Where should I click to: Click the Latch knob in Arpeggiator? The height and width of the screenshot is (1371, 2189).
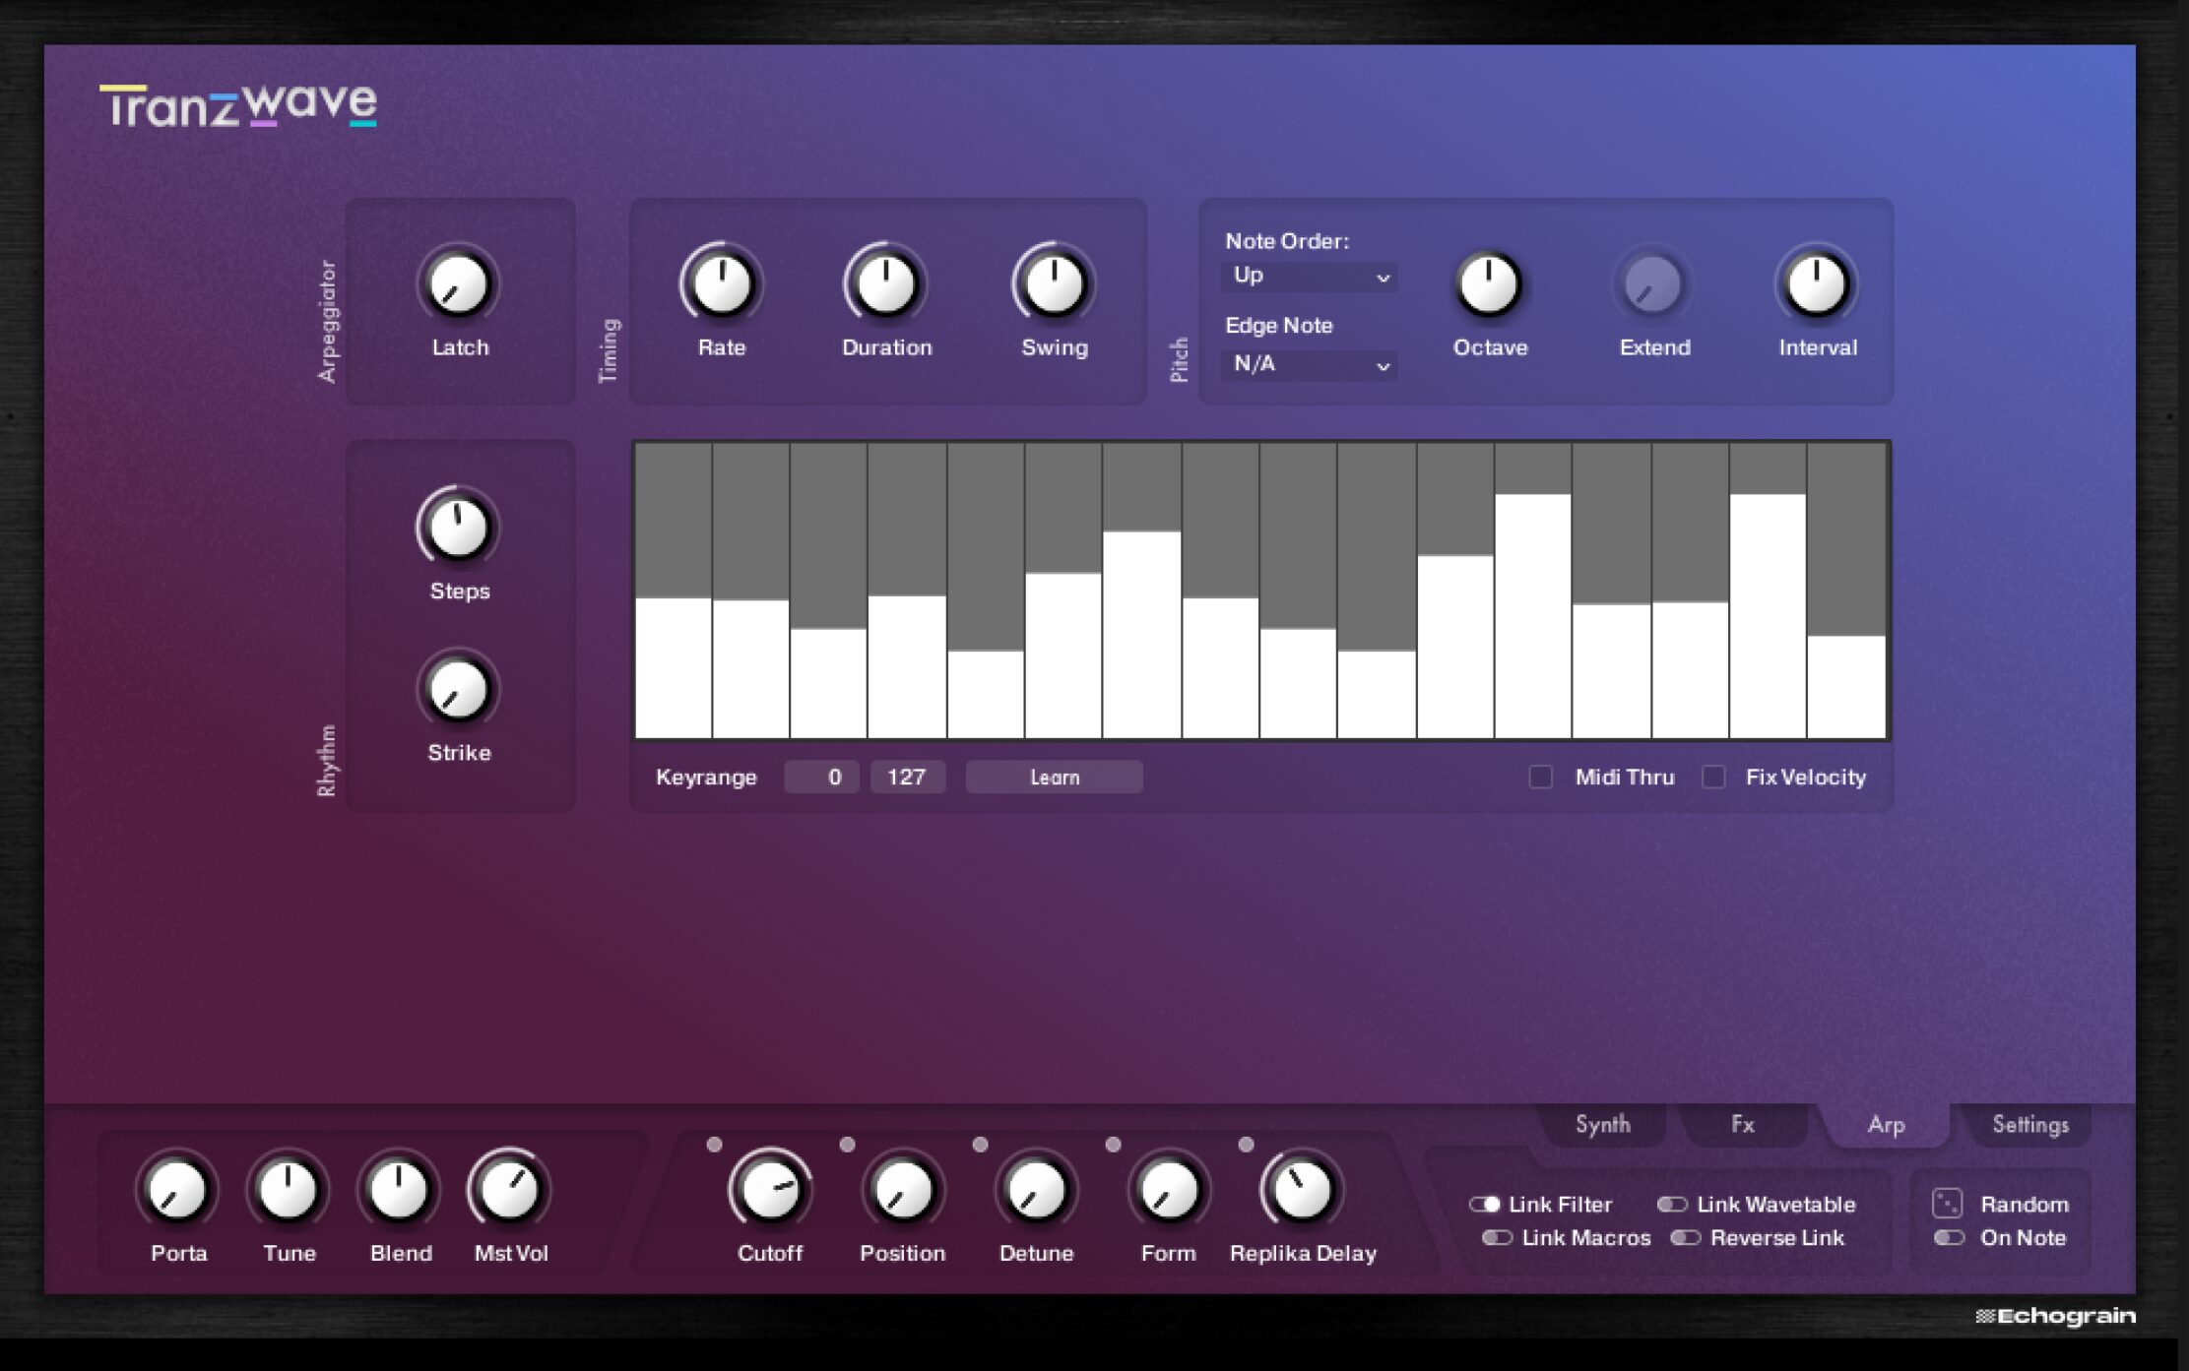click(x=459, y=285)
